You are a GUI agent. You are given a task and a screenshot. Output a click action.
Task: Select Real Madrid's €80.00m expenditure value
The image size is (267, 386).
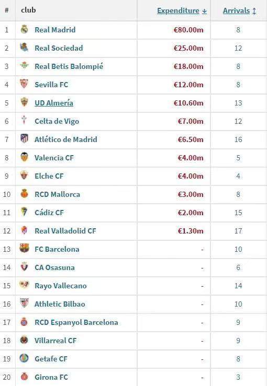(188, 30)
